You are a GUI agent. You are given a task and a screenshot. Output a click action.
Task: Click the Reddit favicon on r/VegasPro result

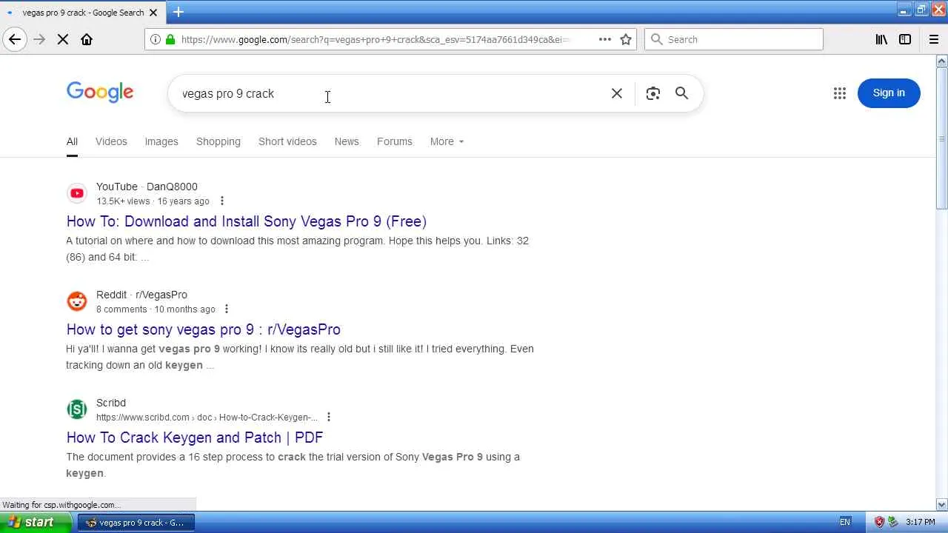tap(77, 301)
